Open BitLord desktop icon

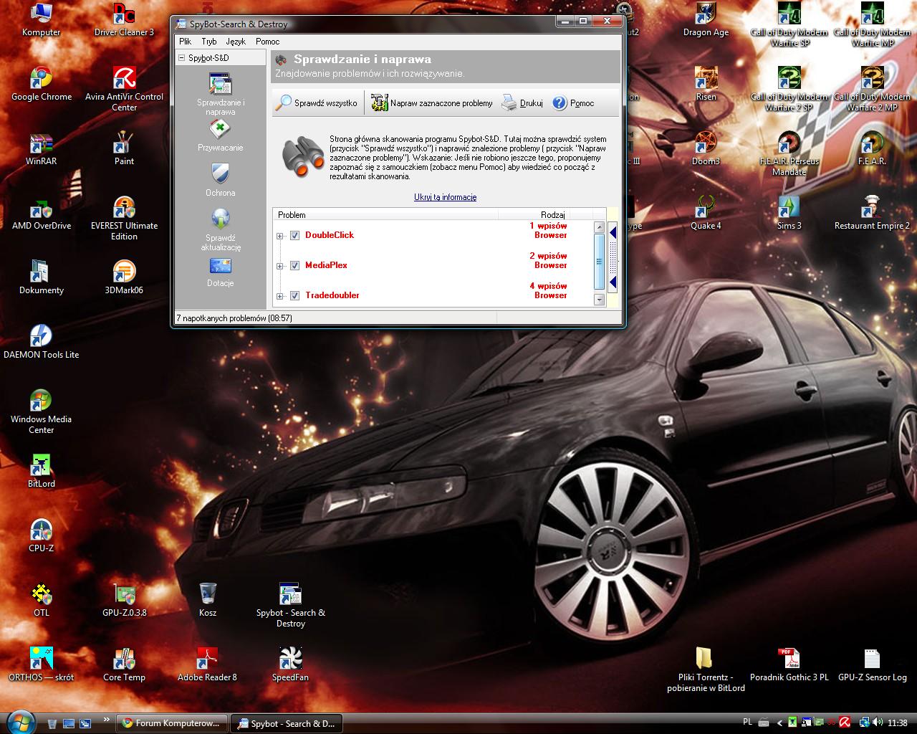[x=42, y=471]
